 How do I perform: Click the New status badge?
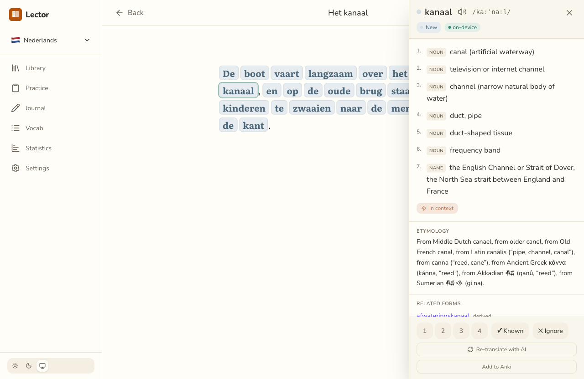pos(429,27)
